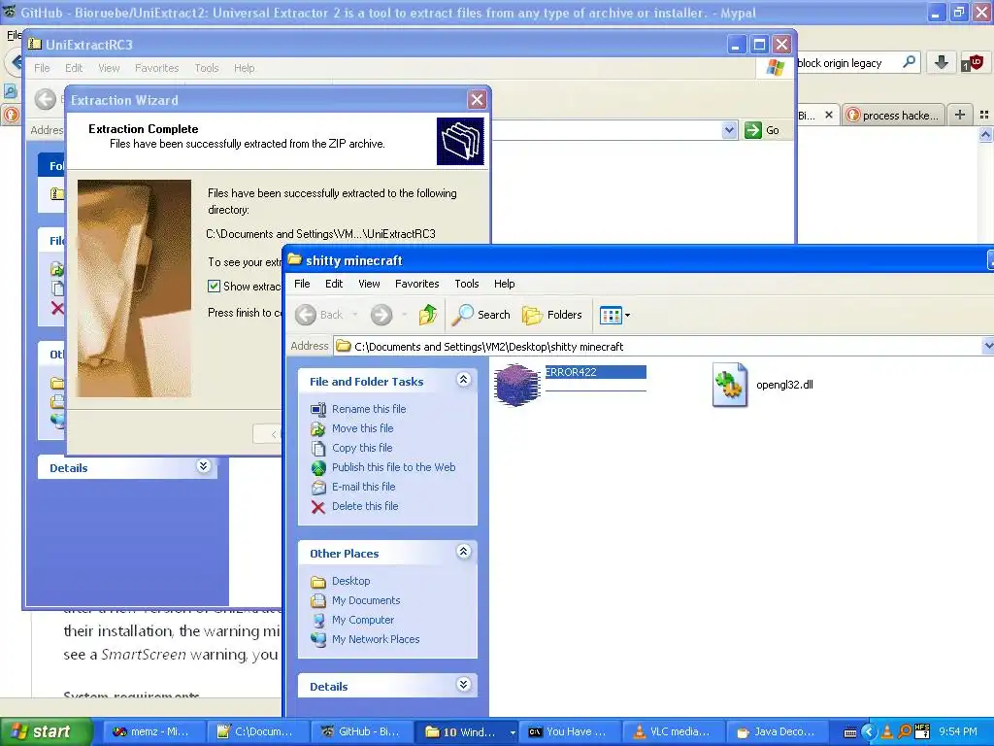The image size is (994, 746).
Task: Expand the Details panel in shitty minecraft window
Action: point(463,685)
